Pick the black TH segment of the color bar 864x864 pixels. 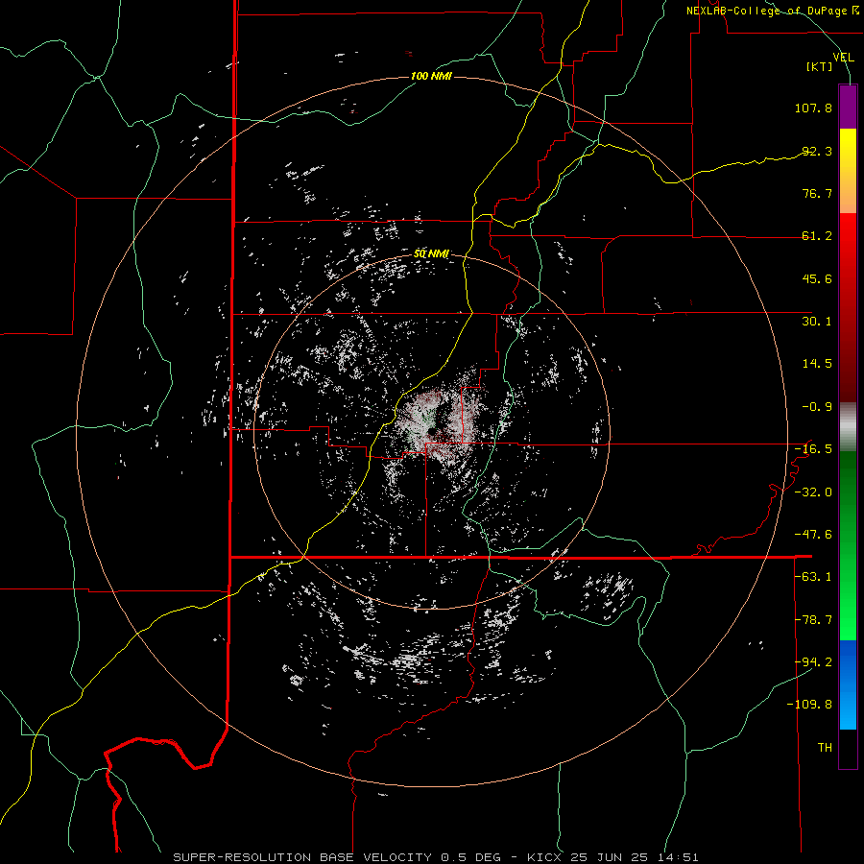tap(848, 748)
